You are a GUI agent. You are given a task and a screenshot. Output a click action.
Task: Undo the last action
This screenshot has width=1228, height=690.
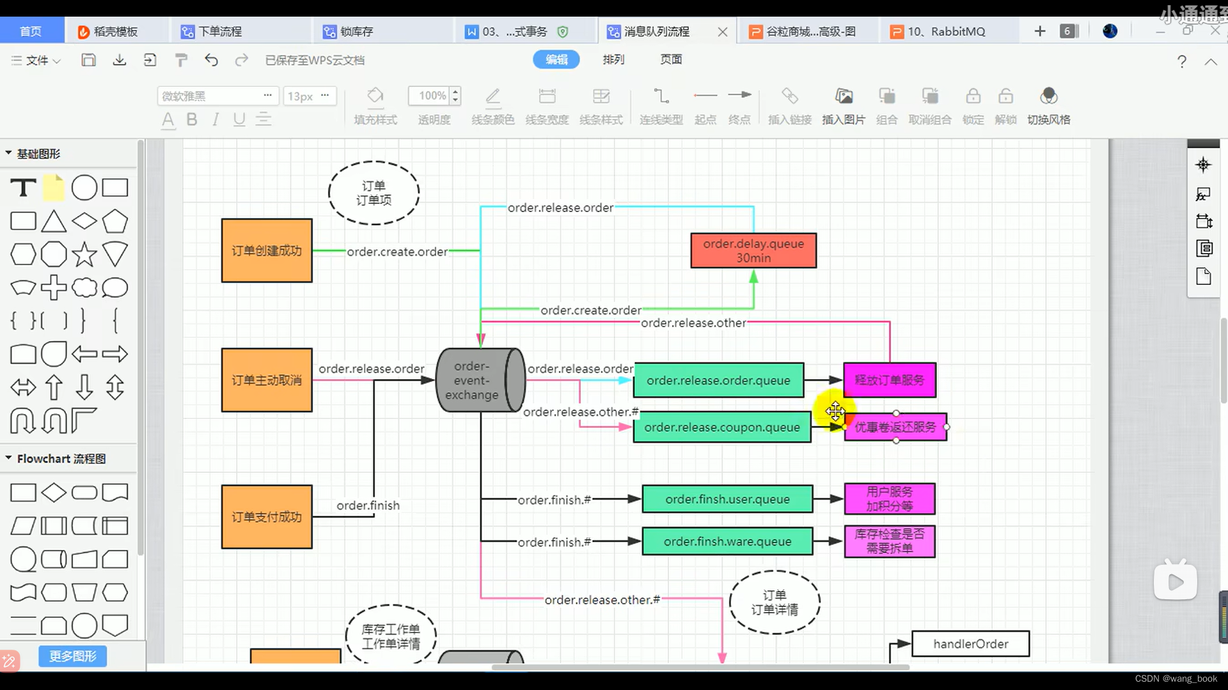[211, 60]
